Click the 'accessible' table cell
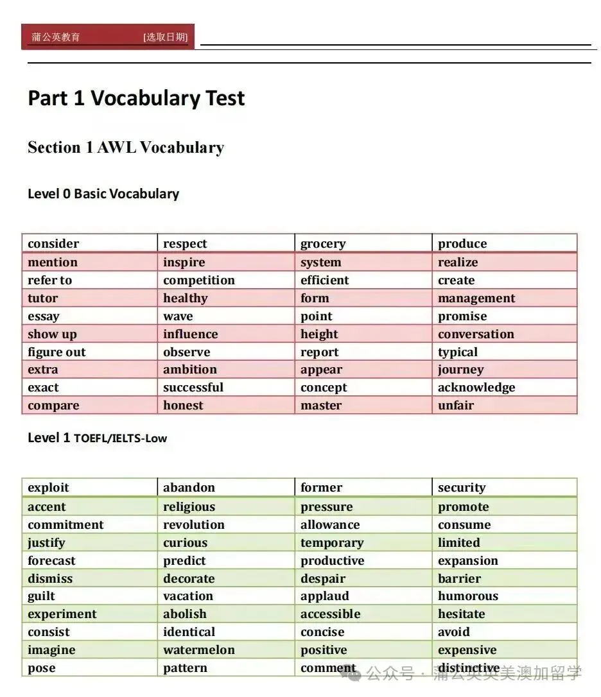The height and width of the screenshot is (697, 601). tap(363, 614)
